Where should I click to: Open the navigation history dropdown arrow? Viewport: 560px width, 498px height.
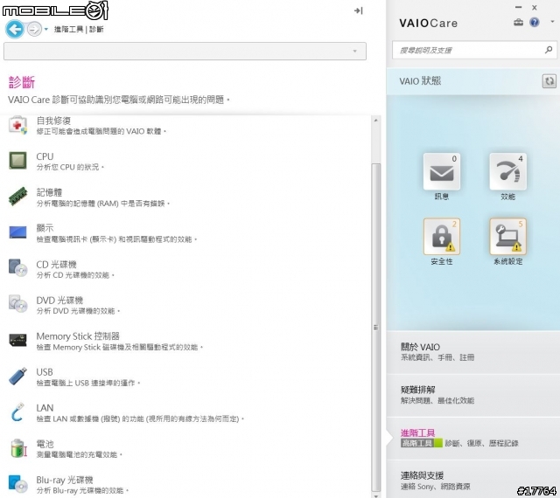[46, 29]
